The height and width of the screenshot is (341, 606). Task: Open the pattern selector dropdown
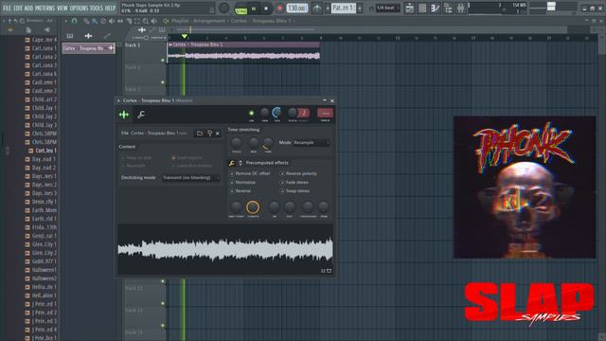click(x=344, y=9)
